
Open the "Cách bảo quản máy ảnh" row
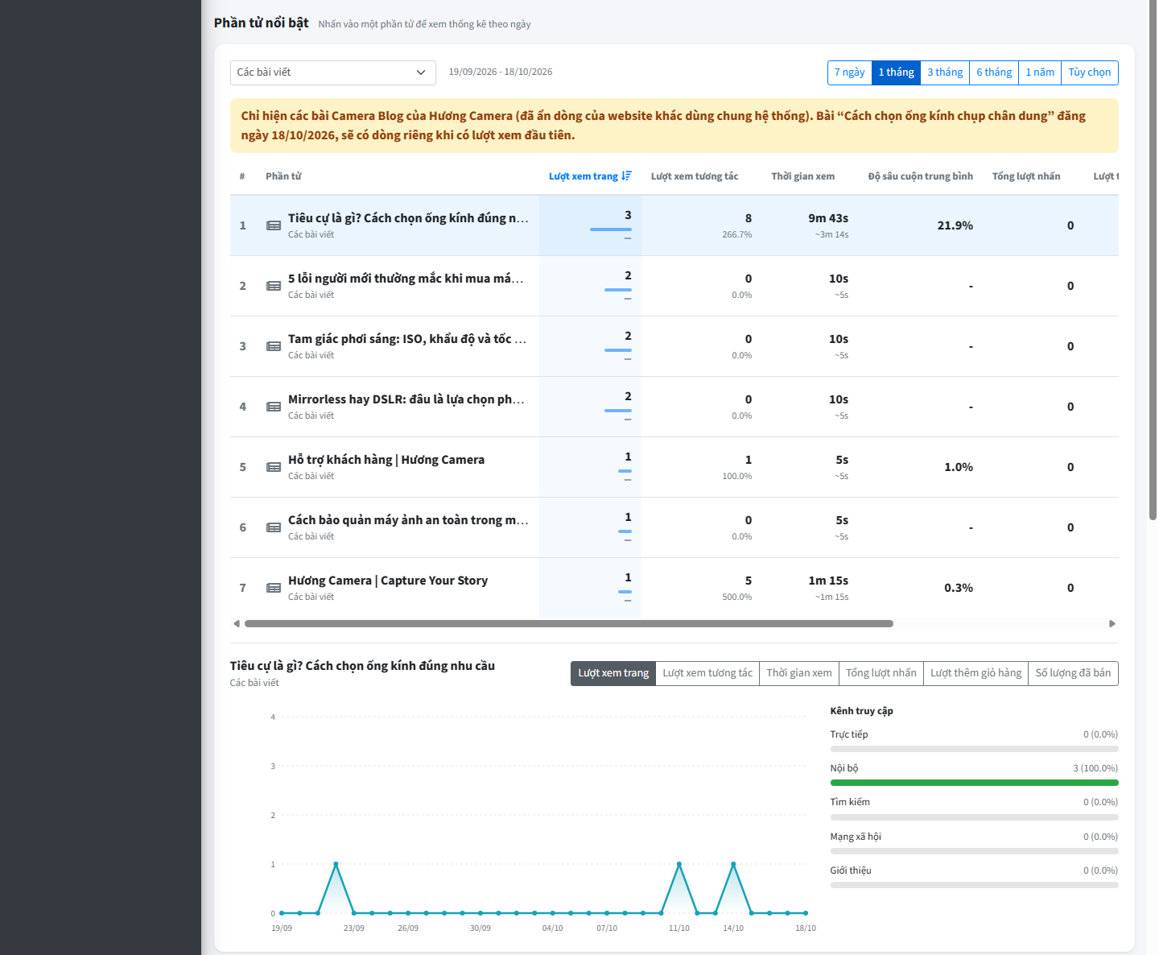point(674,527)
